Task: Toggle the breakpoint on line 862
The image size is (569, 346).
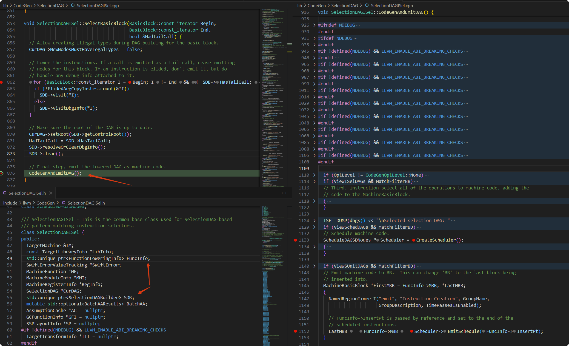Action: (x=1, y=82)
